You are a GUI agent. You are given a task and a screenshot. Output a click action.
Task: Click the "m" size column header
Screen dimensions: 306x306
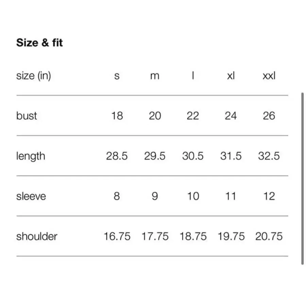[155, 76]
